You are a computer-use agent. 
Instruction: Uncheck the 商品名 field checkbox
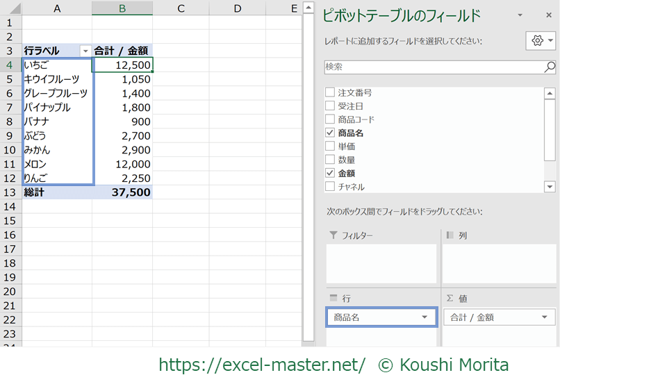pos(330,133)
